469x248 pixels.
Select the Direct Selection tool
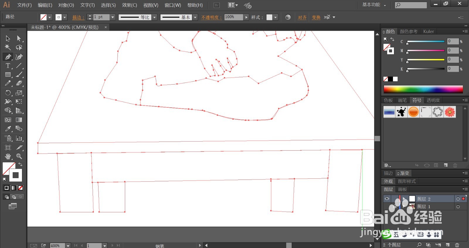[19, 39]
